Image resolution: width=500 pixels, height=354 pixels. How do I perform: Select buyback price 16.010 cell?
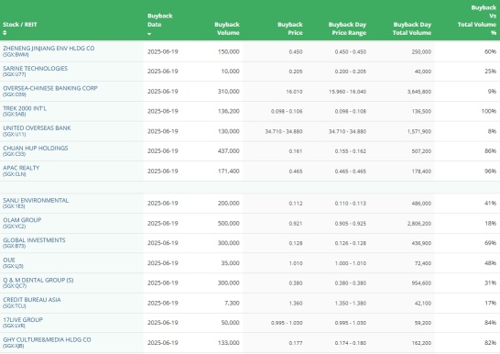tap(294, 92)
